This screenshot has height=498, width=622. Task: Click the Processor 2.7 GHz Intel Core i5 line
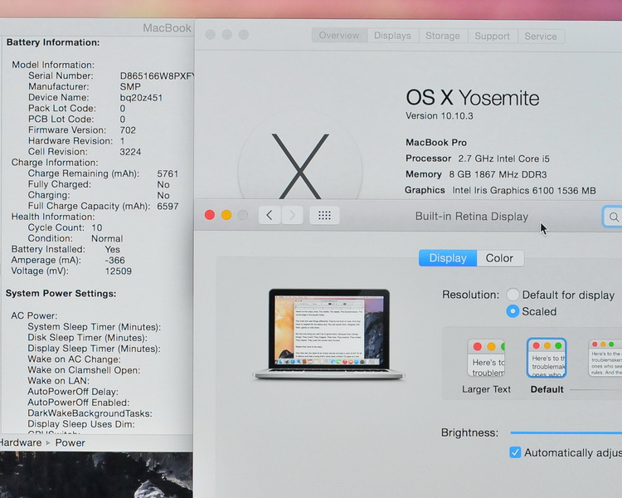point(477,159)
